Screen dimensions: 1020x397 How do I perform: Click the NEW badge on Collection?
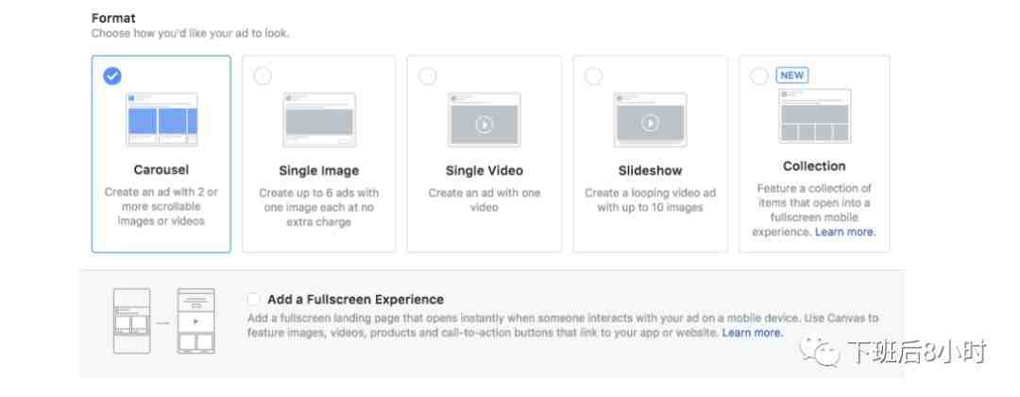pos(792,75)
